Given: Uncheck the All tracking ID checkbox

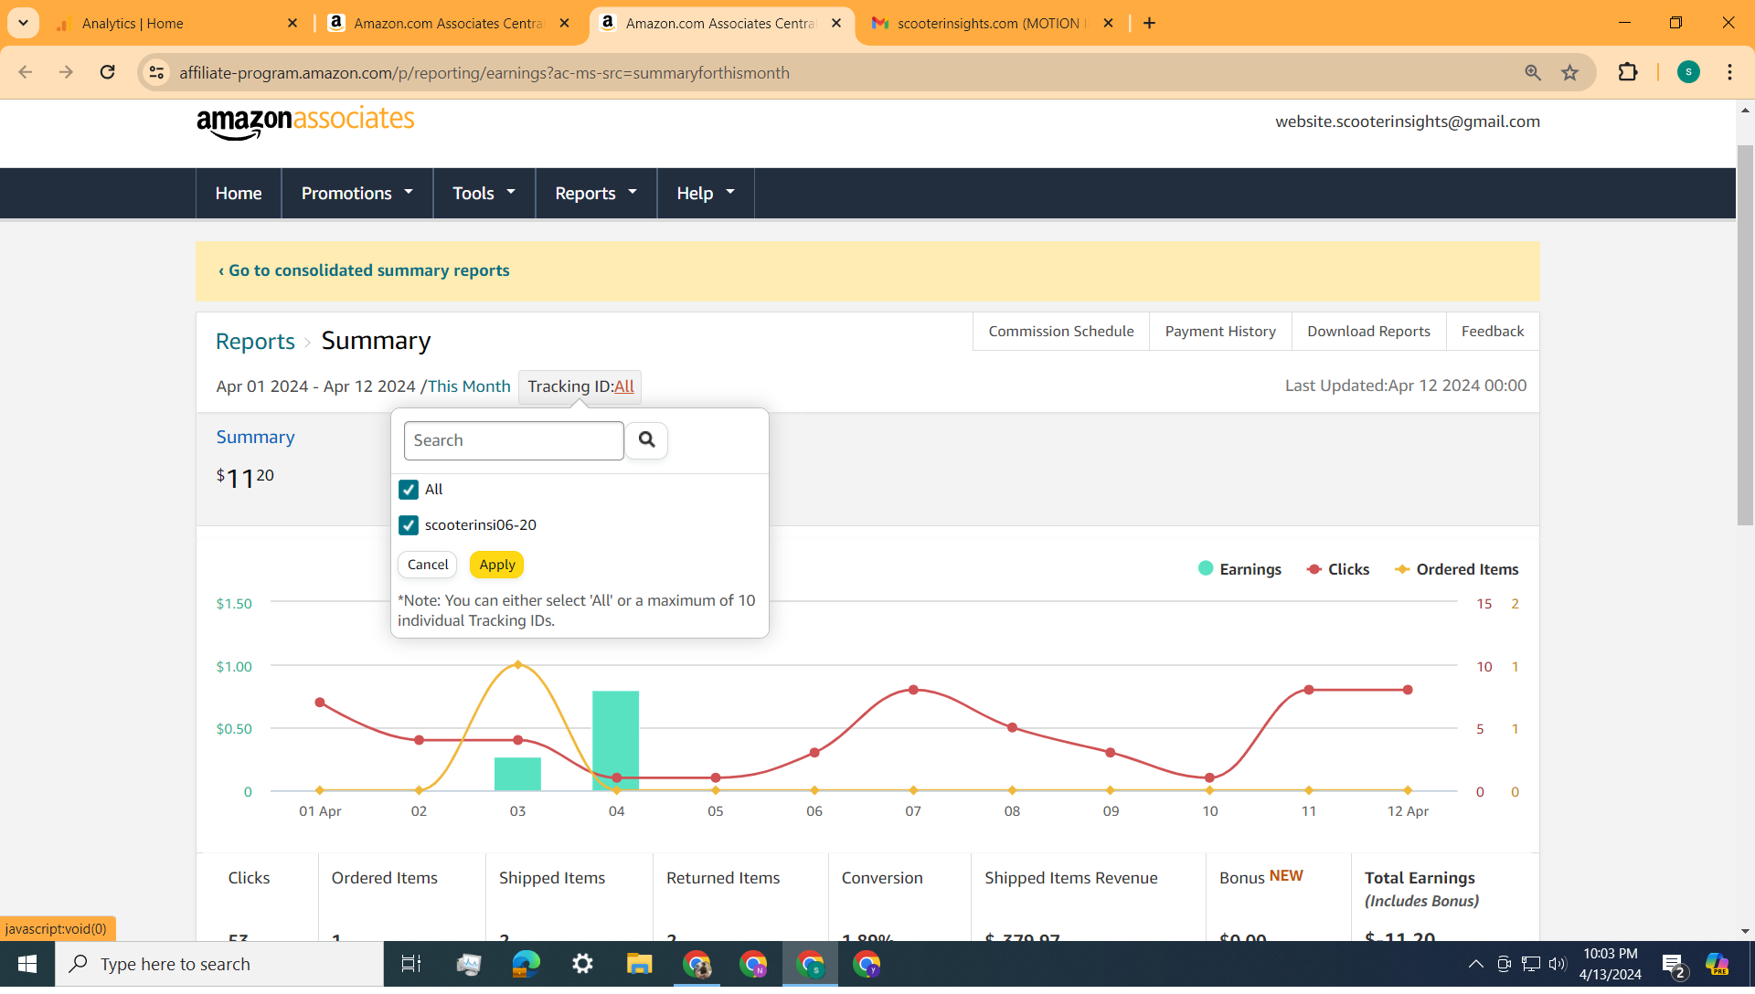Looking at the screenshot, I should click(409, 490).
